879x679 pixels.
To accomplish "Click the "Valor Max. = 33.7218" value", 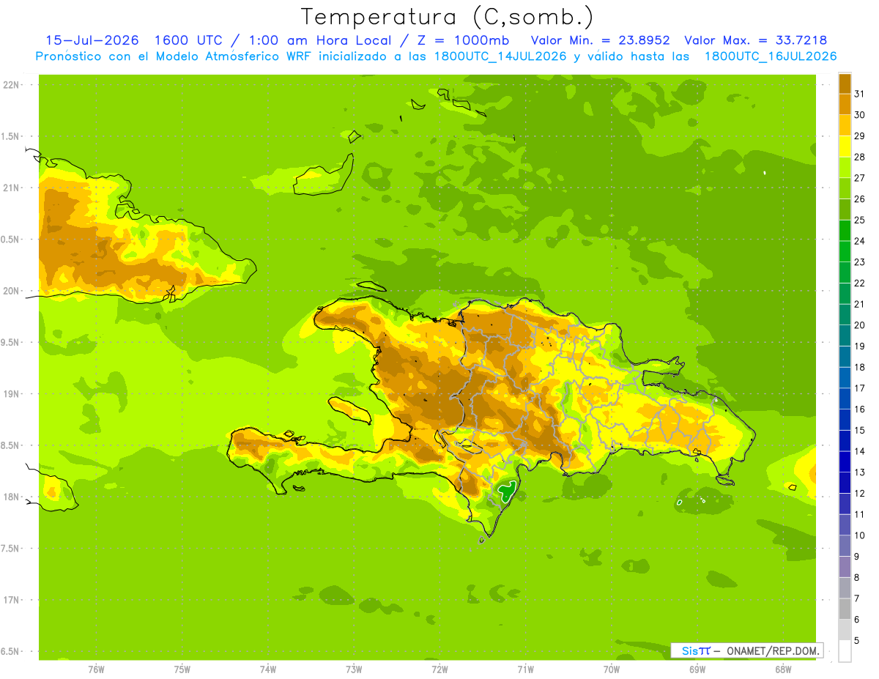I will [756, 40].
